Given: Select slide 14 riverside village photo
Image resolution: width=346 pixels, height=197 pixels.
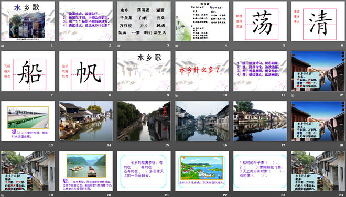Looking at the screenshot, I should (x=86, y=121).
